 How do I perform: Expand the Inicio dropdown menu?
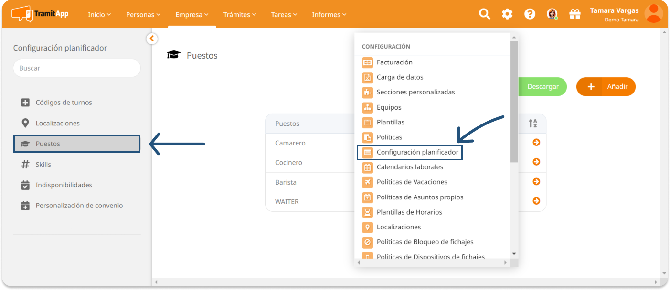pyautogui.click(x=99, y=15)
